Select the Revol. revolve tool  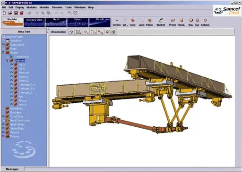pyautogui.click(x=181, y=22)
